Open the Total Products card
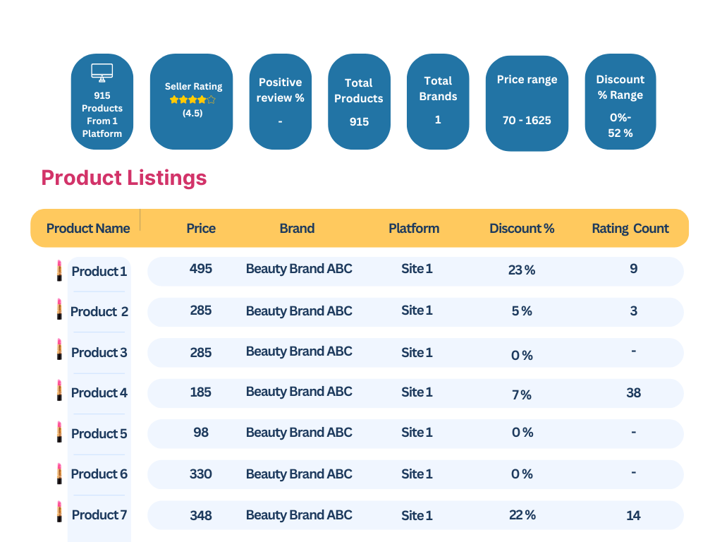The height and width of the screenshot is (542, 722). coord(359,102)
